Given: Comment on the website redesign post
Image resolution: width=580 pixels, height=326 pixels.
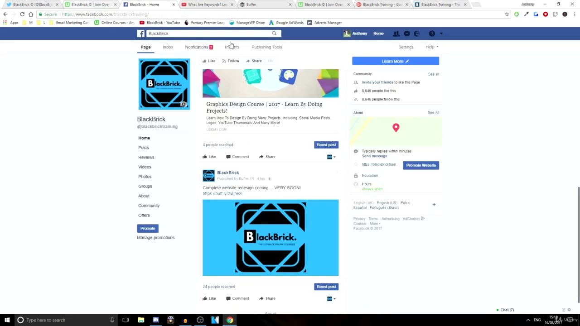Looking at the screenshot, I should [x=237, y=298].
